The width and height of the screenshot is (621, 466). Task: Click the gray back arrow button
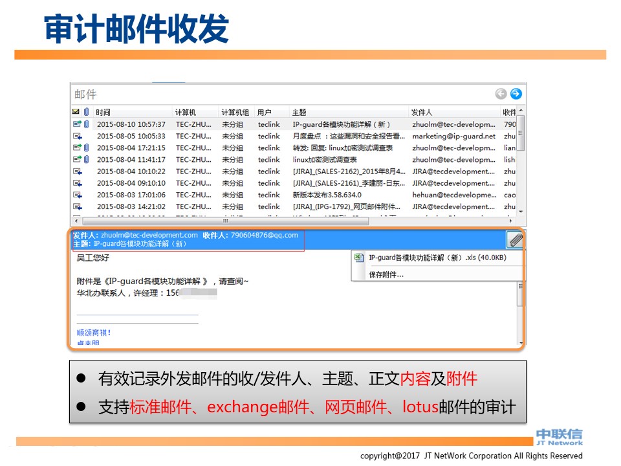[x=501, y=94]
